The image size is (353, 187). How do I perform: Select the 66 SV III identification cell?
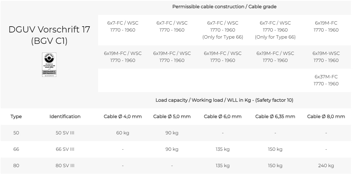coord(65,149)
